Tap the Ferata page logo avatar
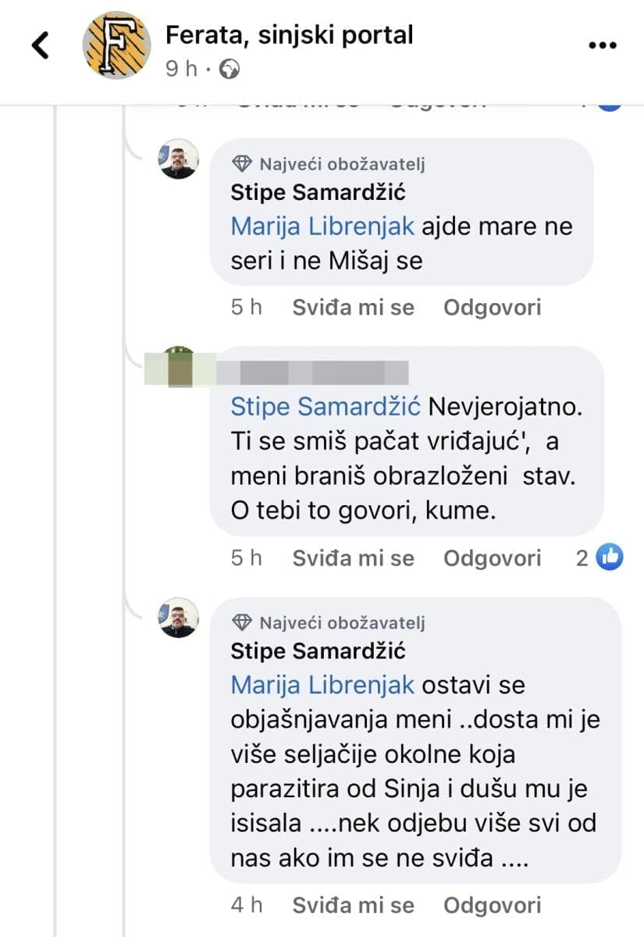This screenshot has width=644, height=937. point(117,45)
